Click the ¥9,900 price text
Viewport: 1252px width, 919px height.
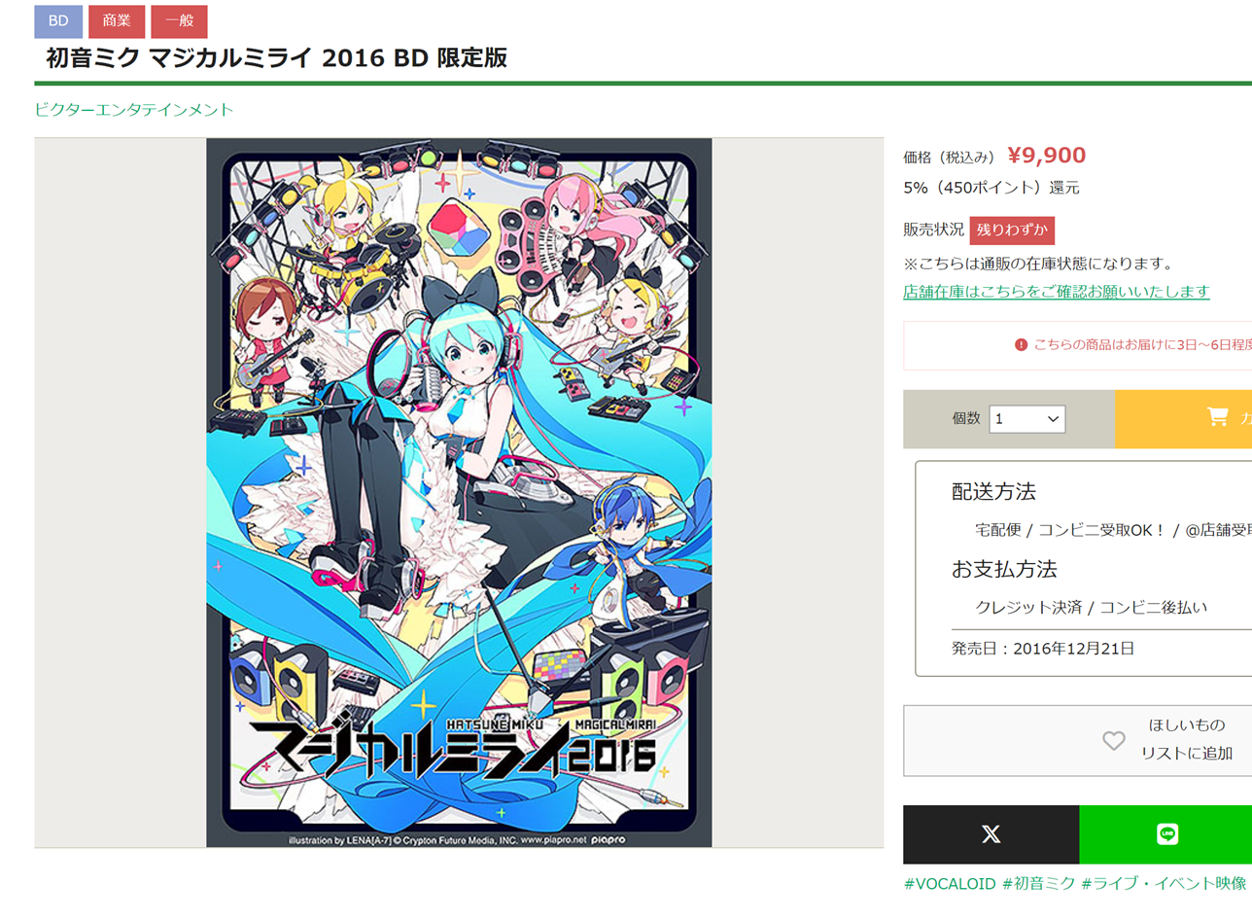pyautogui.click(x=1047, y=156)
